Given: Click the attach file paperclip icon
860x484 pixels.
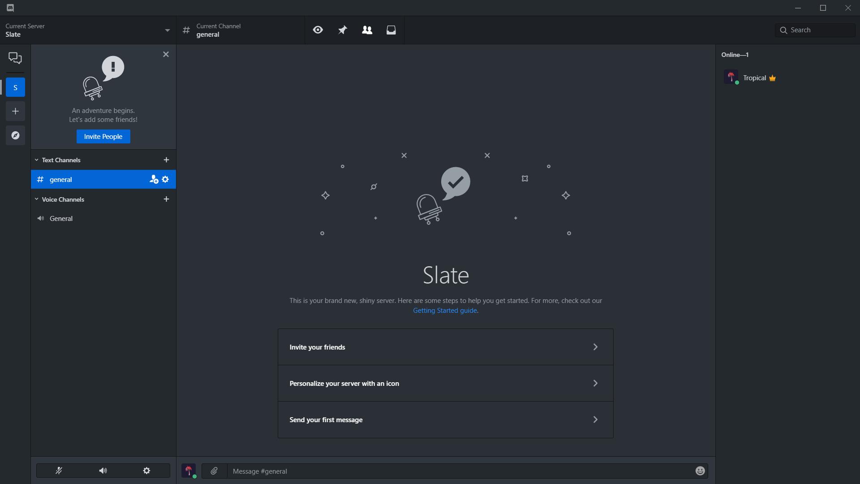Looking at the screenshot, I should (x=215, y=471).
